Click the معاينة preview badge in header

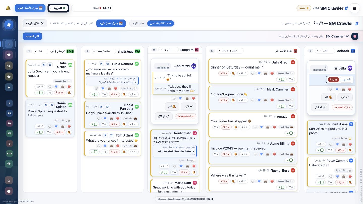(x=304, y=8)
